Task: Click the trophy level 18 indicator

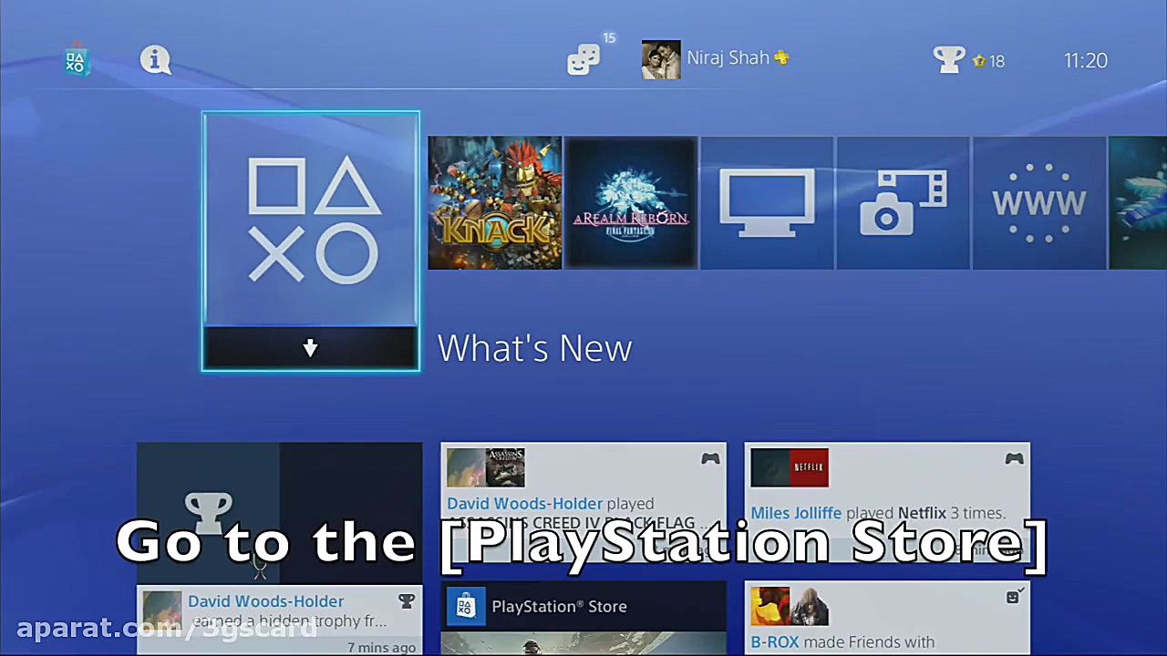Action: click(989, 61)
